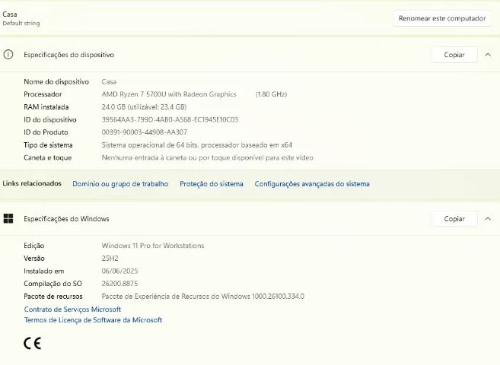500x365 pixels.
Task: Collapse the Especificações do dispositivo section chevron
Action: (x=488, y=55)
